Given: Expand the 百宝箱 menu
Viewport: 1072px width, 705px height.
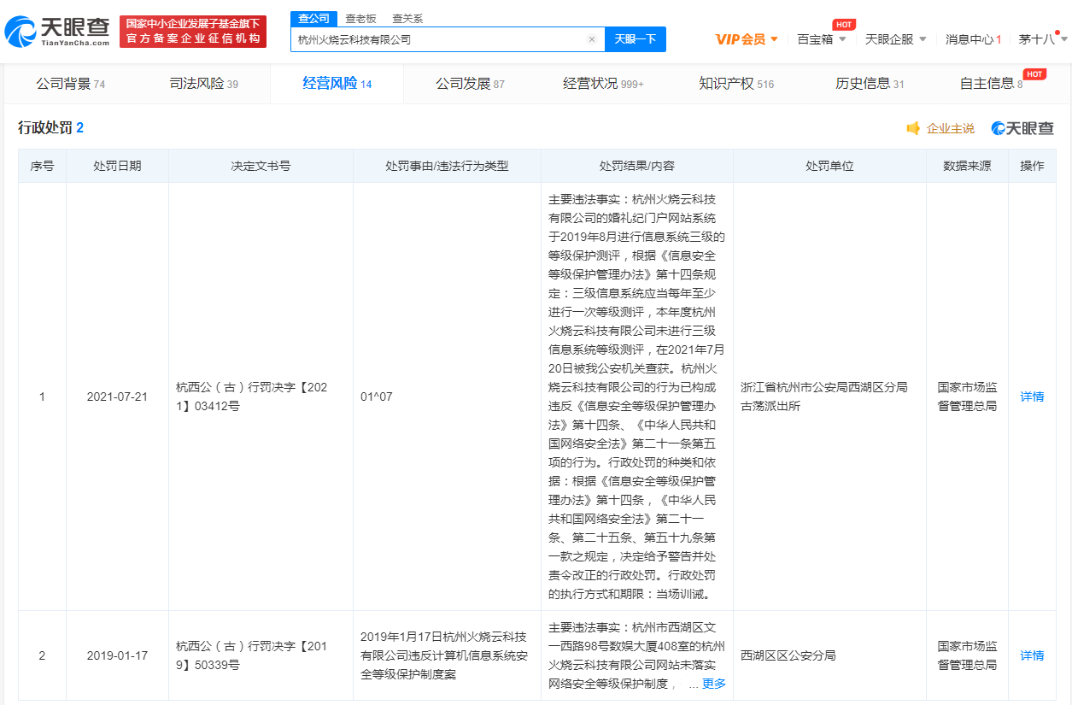Looking at the screenshot, I should point(822,39).
